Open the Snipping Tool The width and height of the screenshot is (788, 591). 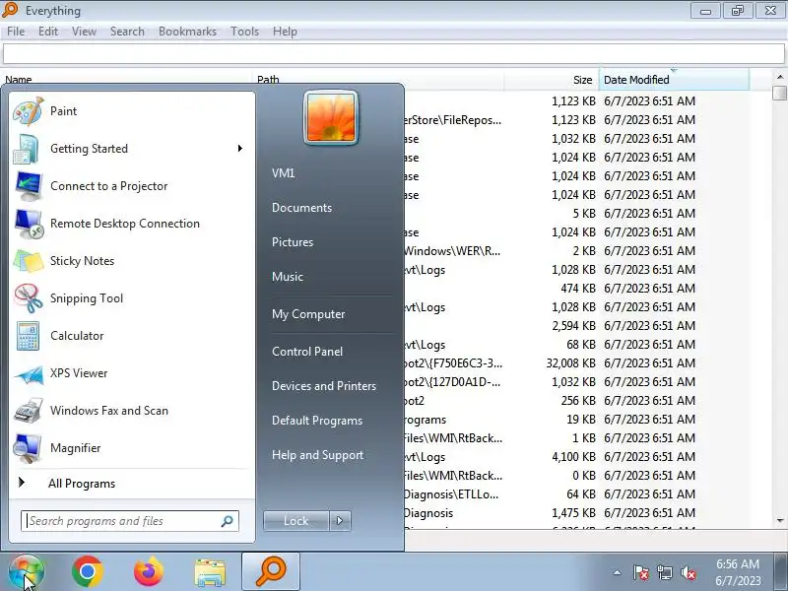coord(131,298)
